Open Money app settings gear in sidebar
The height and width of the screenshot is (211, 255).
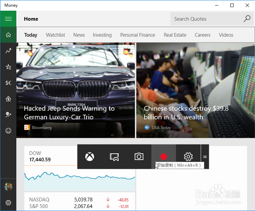point(8,203)
